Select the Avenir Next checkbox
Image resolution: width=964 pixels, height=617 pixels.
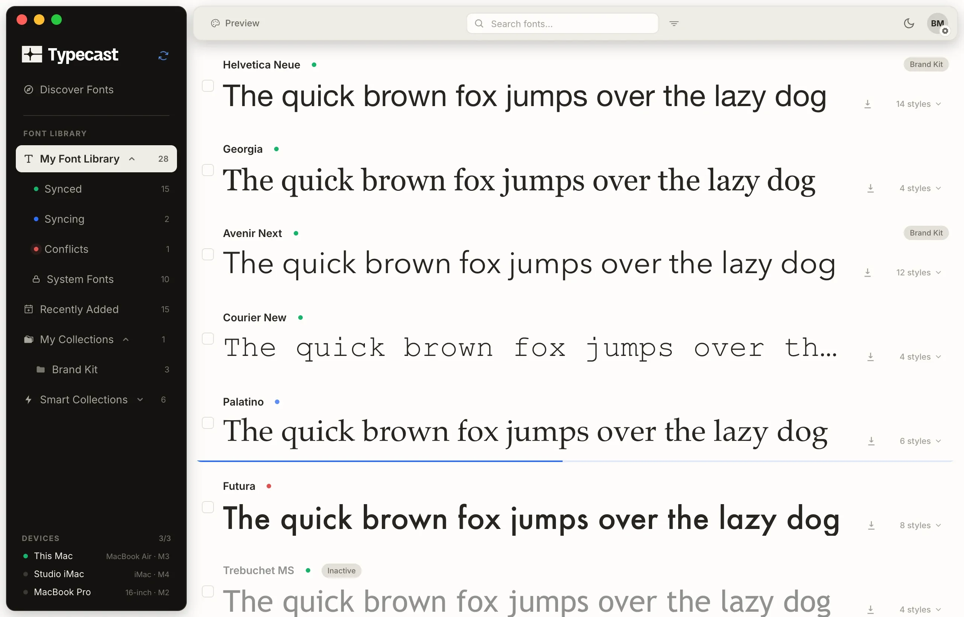point(208,254)
